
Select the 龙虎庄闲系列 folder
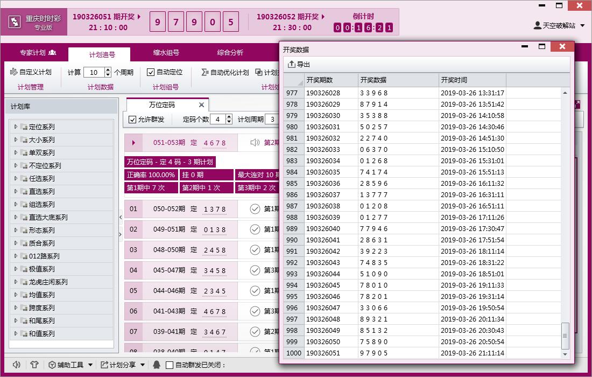[44, 282]
